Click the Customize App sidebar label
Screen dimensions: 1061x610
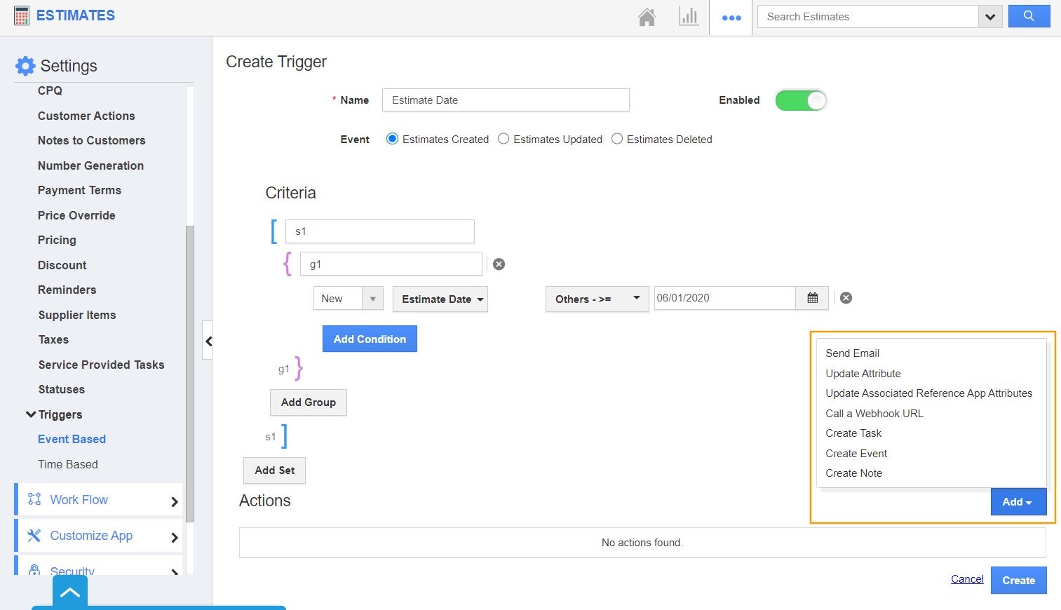tap(91, 536)
